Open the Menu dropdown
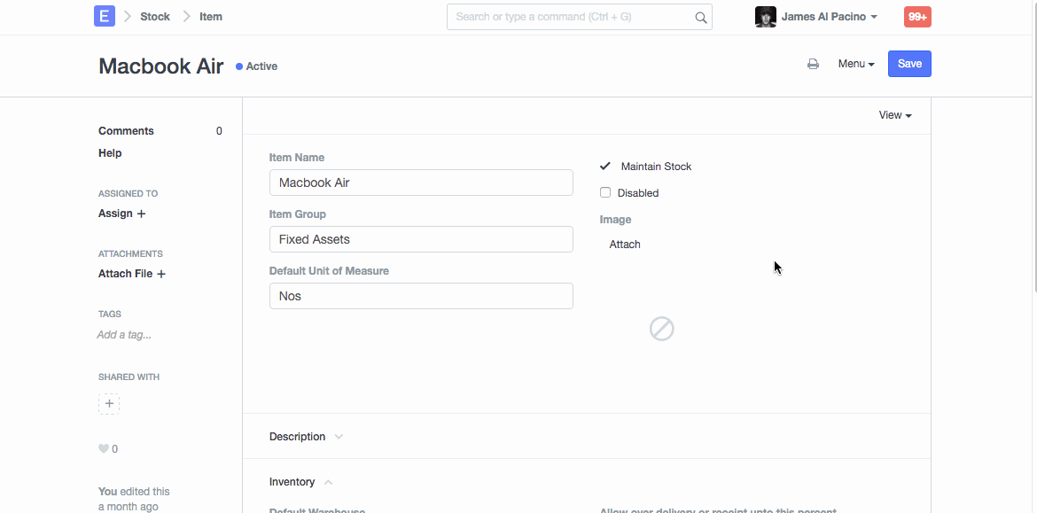Image resolution: width=1037 pixels, height=513 pixels. 856,64
